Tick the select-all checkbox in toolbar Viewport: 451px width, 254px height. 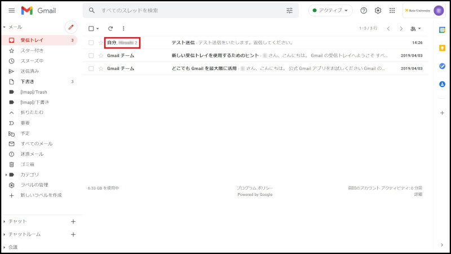[91, 28]
